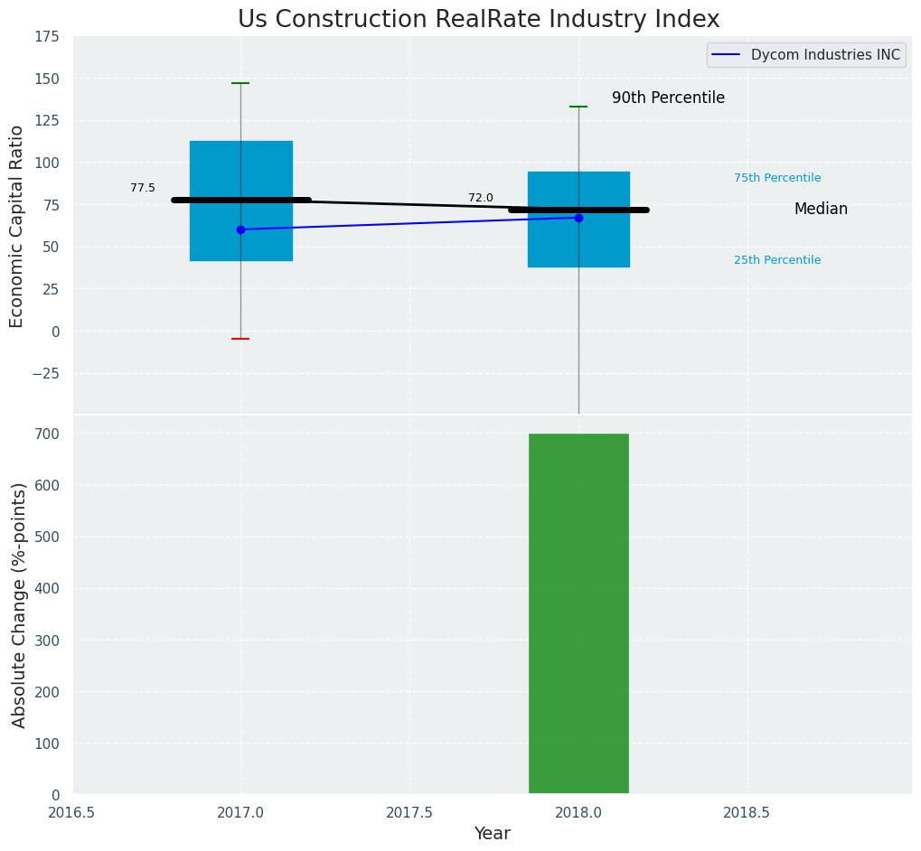The height and width of the screenshot is (851, 921).
Task: Click the 75th Percentile annotation label
Action: click(x=777, y=178)
